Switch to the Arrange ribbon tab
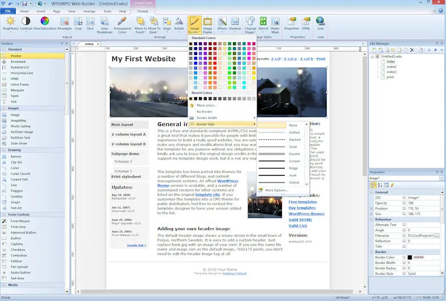Image resolution: width=446 pixels, height=301 pixels. (89, 11)
